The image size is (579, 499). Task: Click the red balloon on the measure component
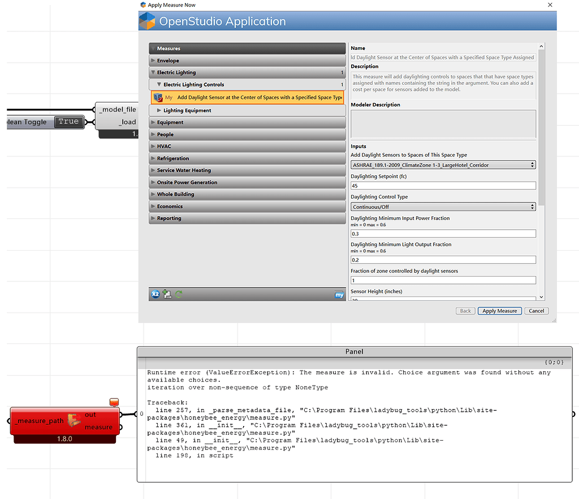[114, 402]
